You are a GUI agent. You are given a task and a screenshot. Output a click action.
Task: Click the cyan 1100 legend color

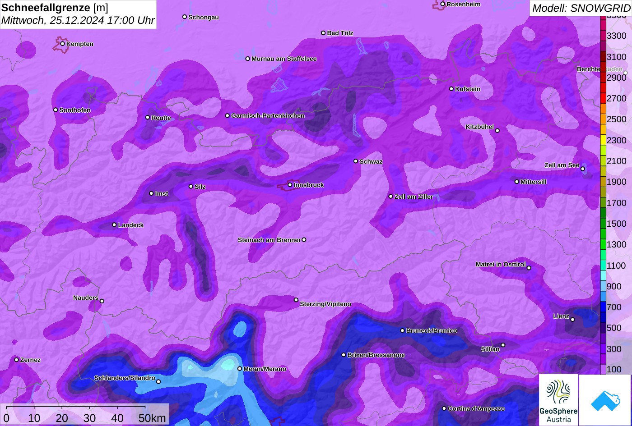tap(603, 266)
